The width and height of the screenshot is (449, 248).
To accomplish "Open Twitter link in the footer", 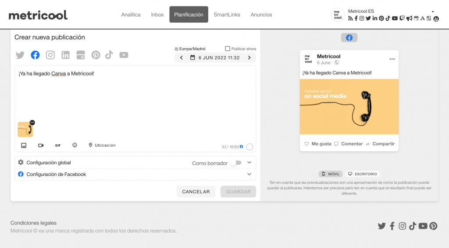I will [x=382, y=226].
